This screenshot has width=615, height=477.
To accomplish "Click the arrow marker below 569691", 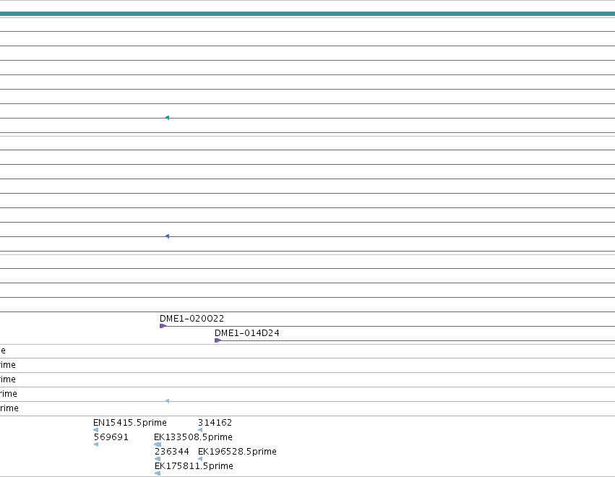I will click(96, 444).
